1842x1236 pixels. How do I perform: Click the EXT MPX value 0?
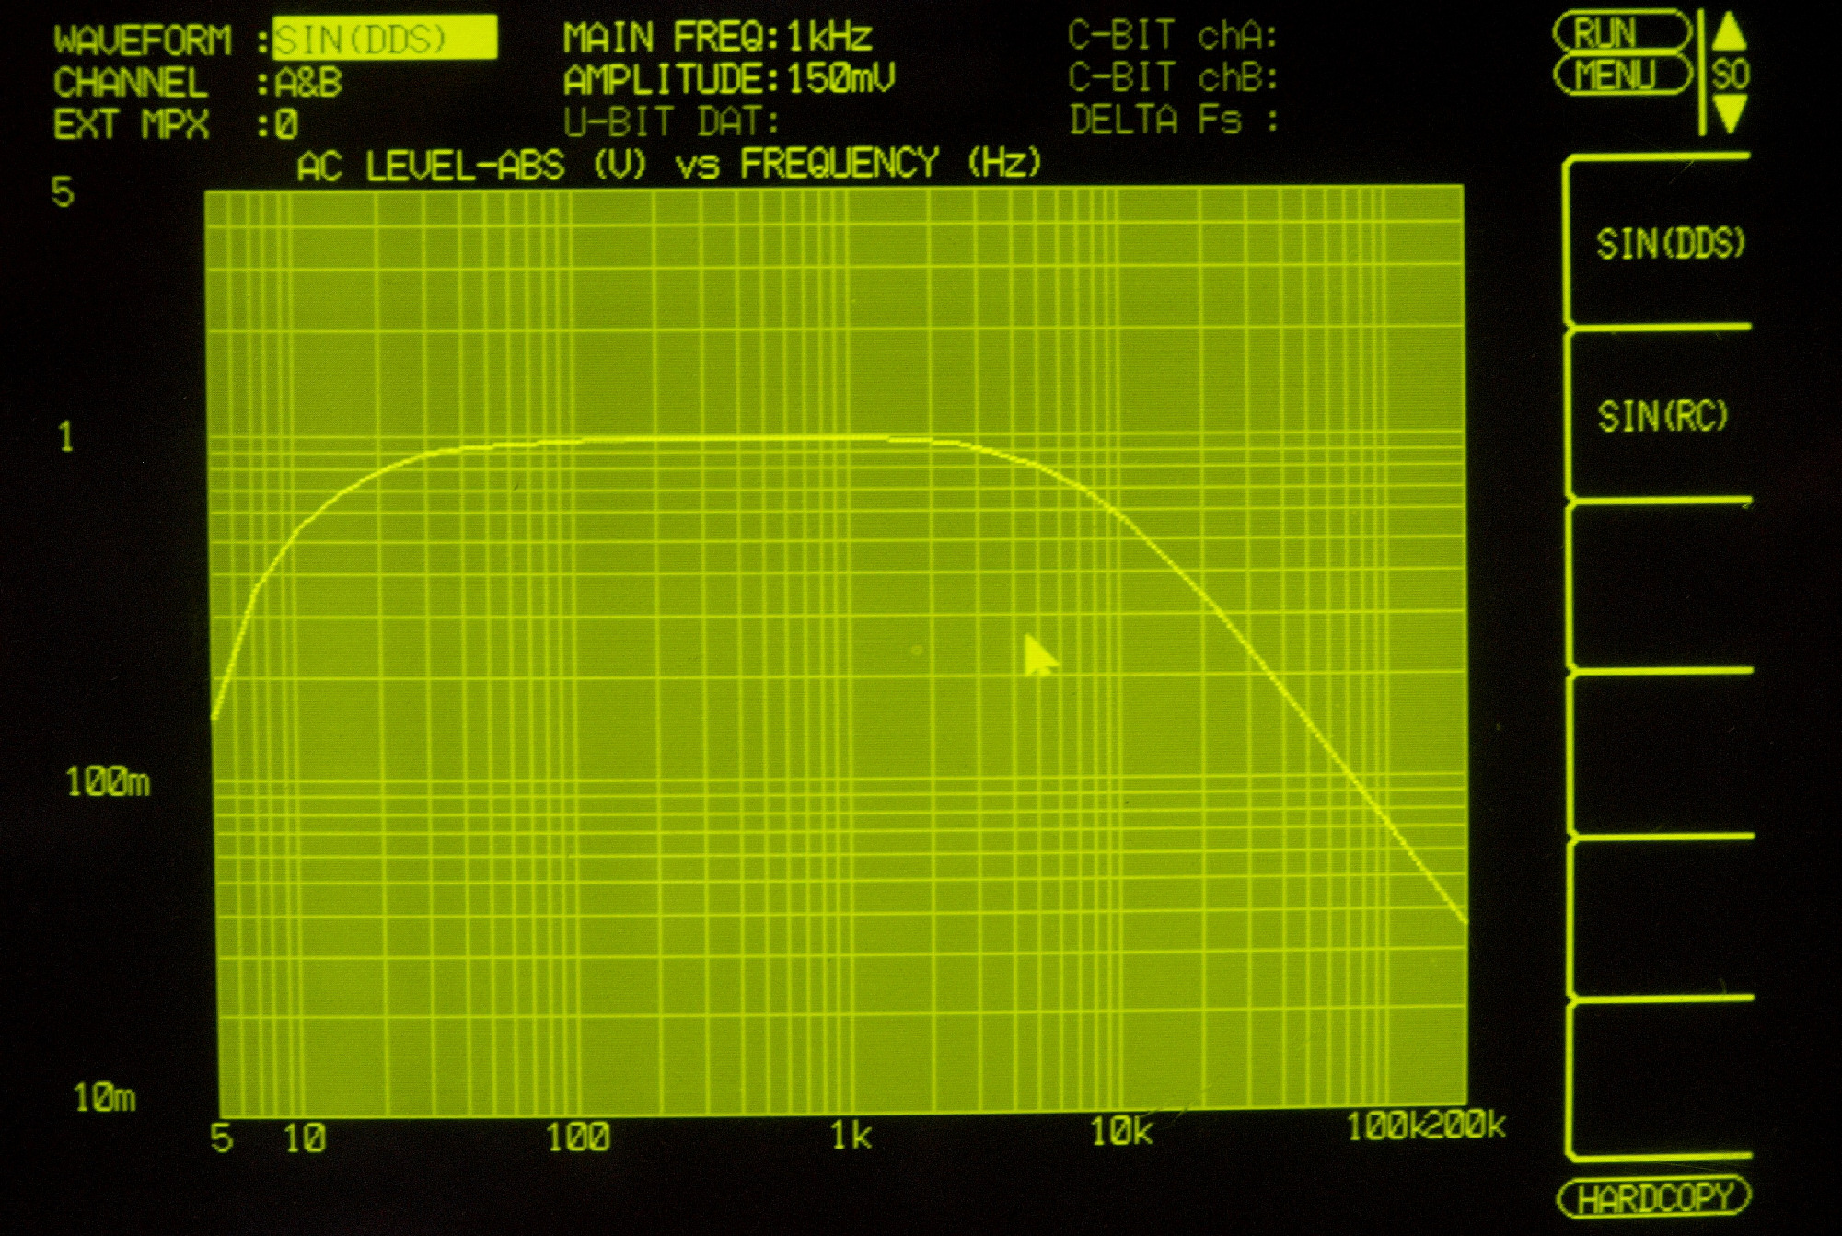pos(286,124)
